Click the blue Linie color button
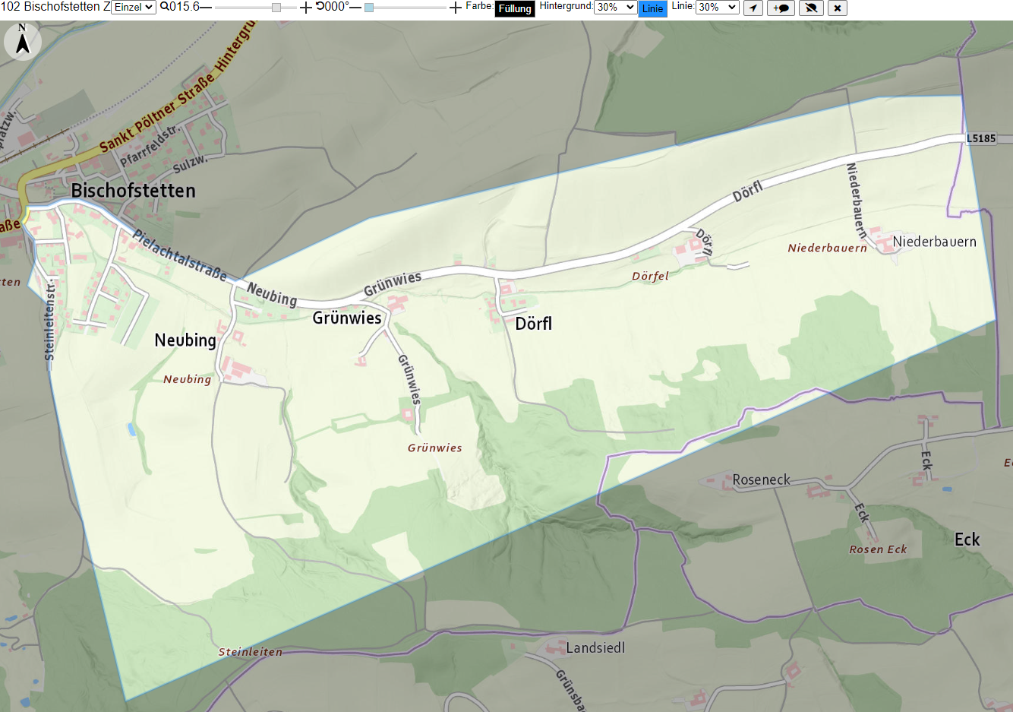This screenshot has height=712, width=1013. point(652,8)
